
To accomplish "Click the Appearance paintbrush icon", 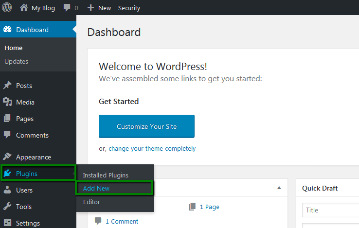I will coord(7,157).
